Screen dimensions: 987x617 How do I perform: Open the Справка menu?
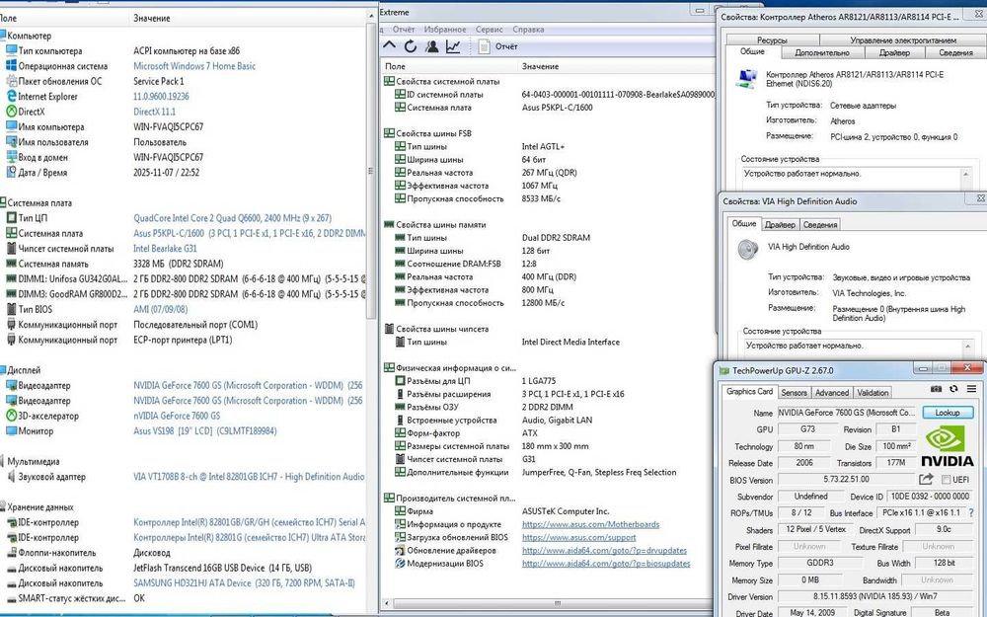[x=528, y=30]
